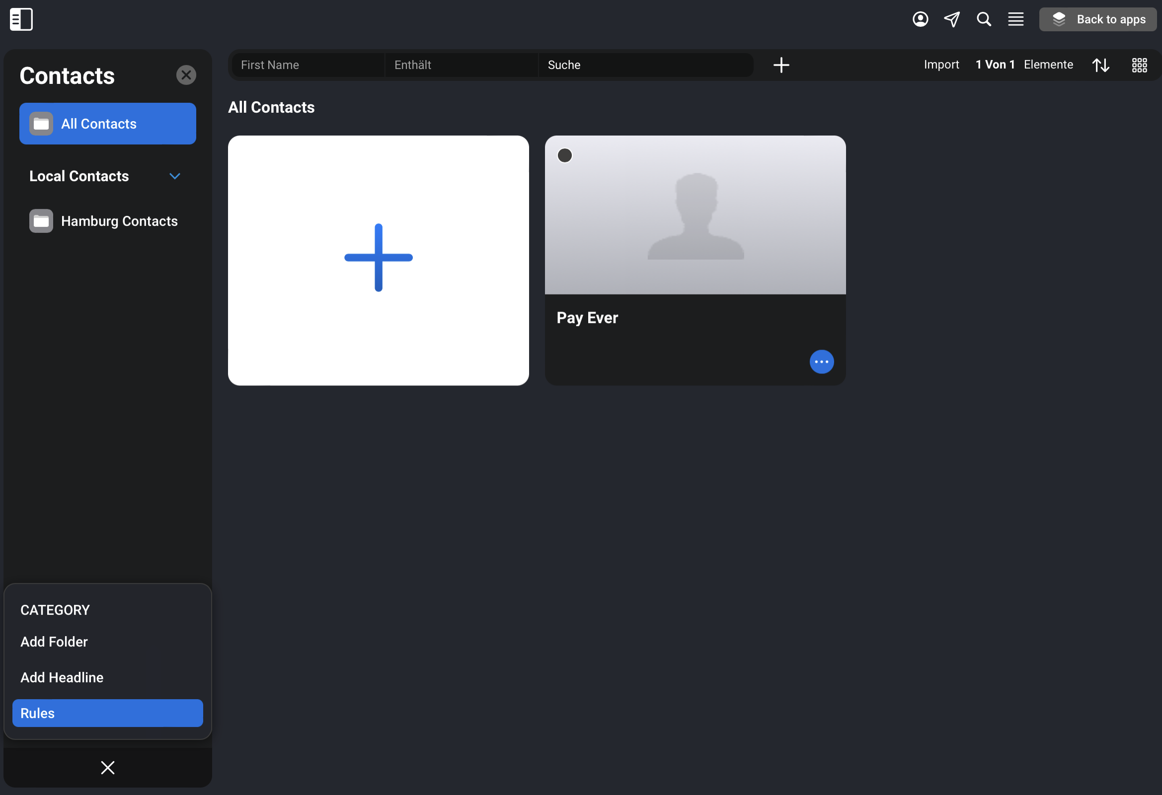Open the hamburger menu icon
Viewport: 1162px width, 795px height.
click(x=1015, y=19)
